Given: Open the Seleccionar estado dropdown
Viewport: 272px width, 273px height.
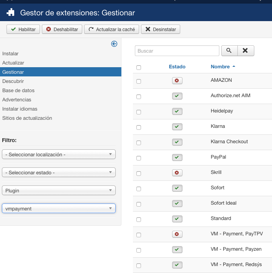Looking at the screenshot, I should click(x=59, y=172).
